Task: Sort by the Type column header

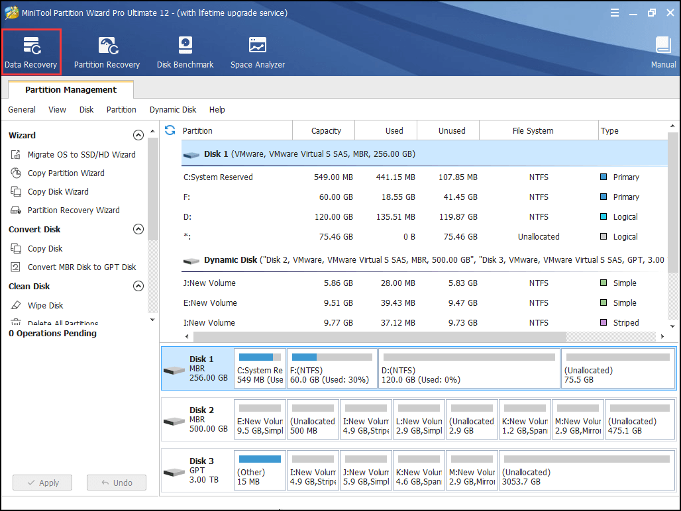Action: point(633,130)
